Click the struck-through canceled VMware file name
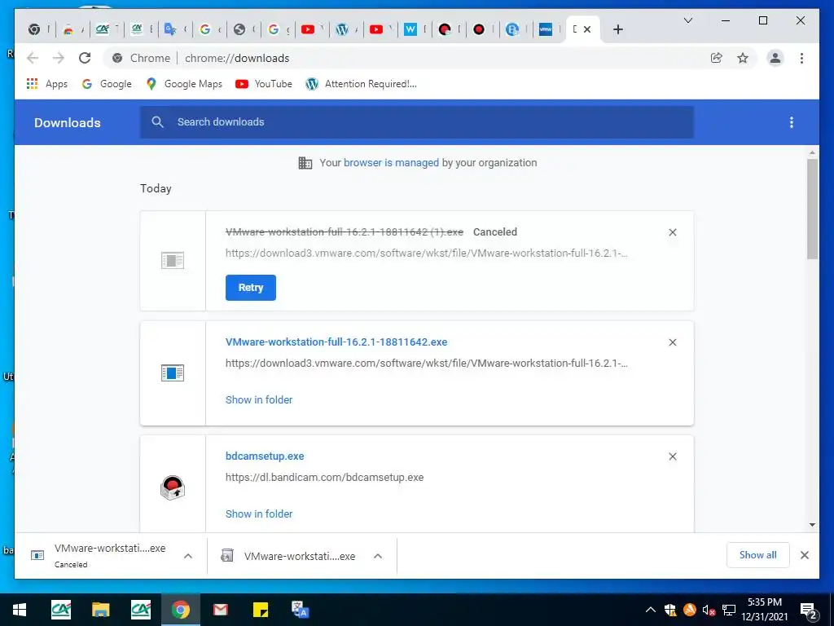Viewport: 834px width, 626px height. [345, 232]
